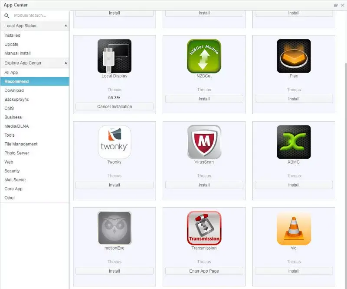
Task: Open the Transmission app icon
Action: point(204,228)
